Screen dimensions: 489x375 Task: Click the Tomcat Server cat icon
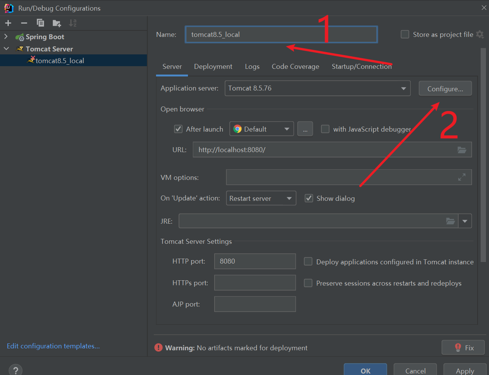[x=20, y=49]
